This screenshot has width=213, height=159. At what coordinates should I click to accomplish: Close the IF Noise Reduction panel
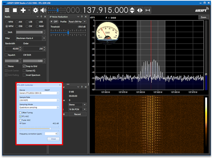coord(86,17)
